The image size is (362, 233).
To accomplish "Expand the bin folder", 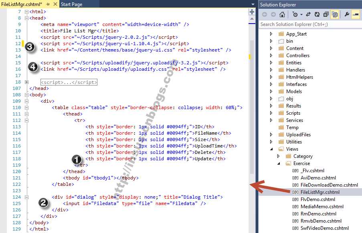I will 271,41.
